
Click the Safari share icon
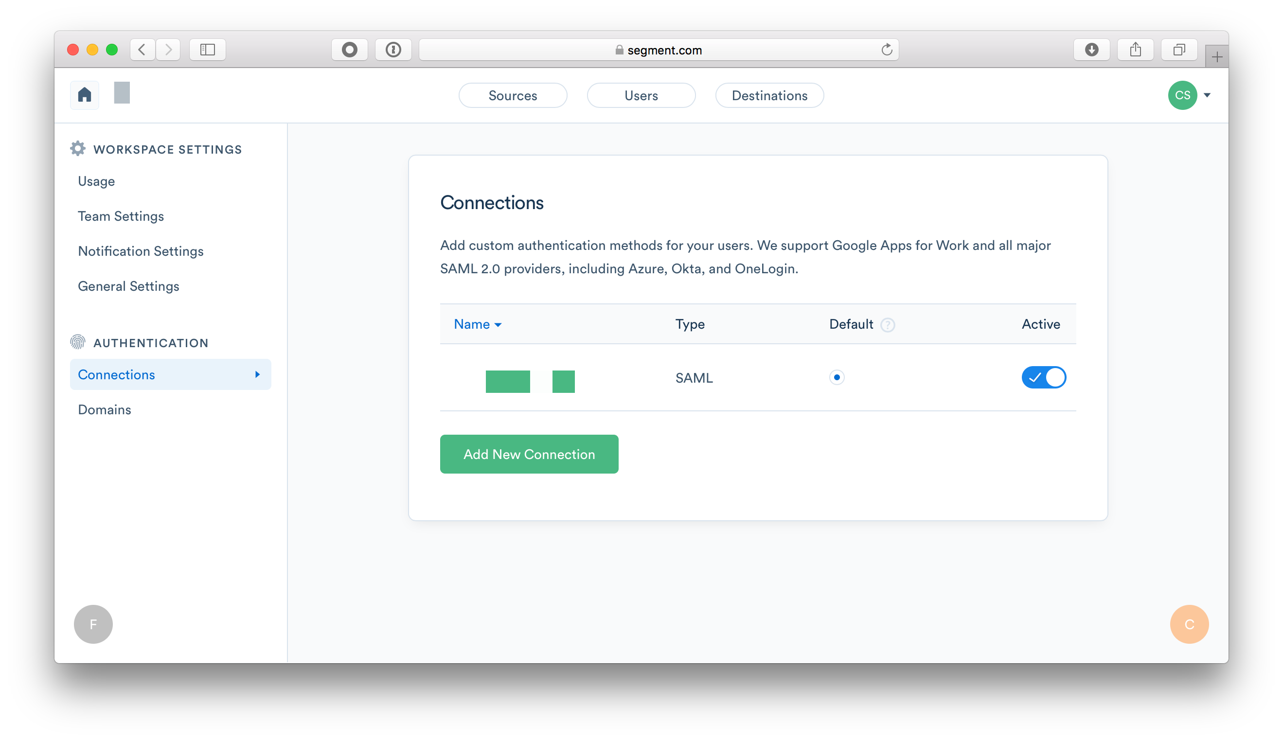(x=1136, y=50)
